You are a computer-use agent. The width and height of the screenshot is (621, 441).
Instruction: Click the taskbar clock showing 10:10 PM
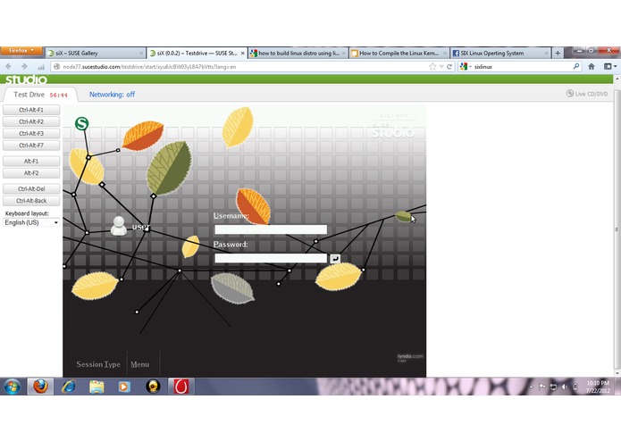pos(598,387)
